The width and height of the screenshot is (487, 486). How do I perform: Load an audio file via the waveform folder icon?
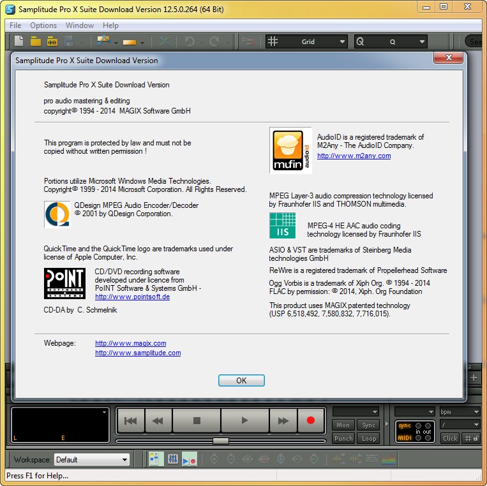[x=52, y=41]
